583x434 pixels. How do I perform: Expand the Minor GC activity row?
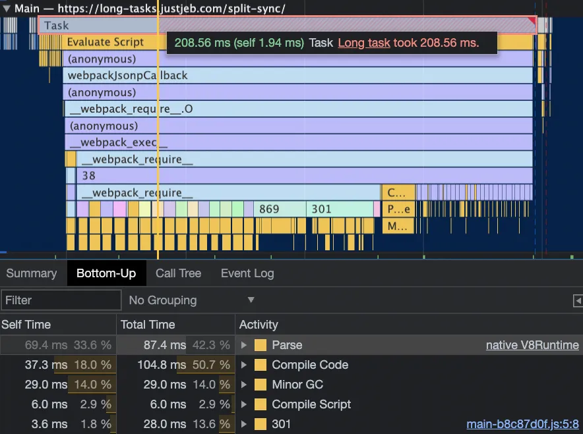point(244,384)
